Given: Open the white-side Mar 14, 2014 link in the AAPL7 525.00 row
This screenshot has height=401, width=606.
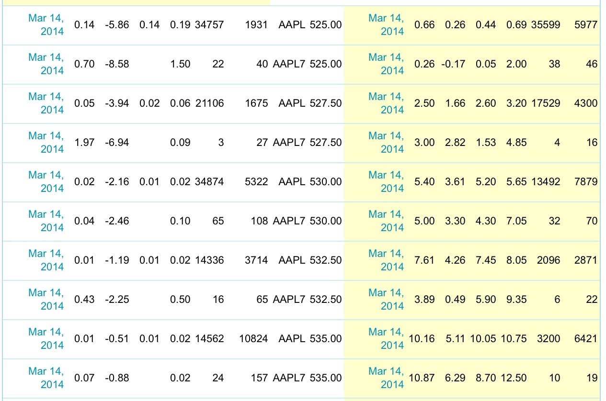Looking at the screenshot, I should [46, 64].
